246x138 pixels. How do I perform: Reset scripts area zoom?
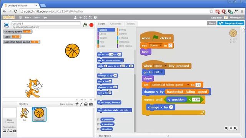click(x=231, y=128)
